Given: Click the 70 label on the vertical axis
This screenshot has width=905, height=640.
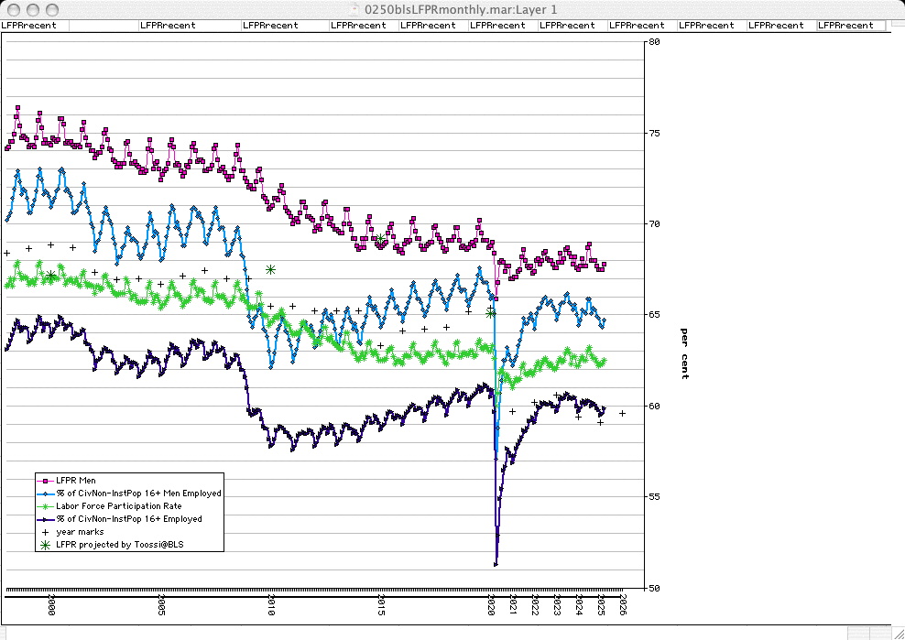Looking at the screenshot, I should point(655,224).
